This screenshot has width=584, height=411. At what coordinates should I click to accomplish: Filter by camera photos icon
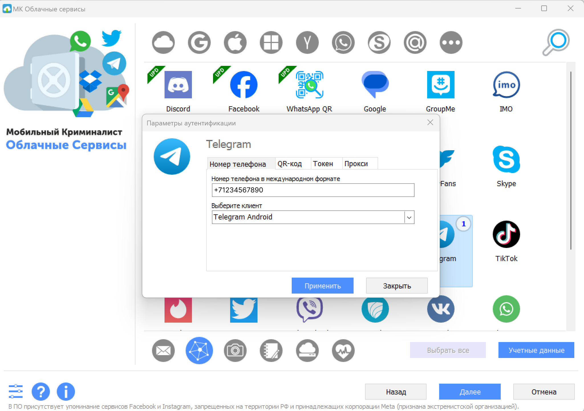click(235, 351)
